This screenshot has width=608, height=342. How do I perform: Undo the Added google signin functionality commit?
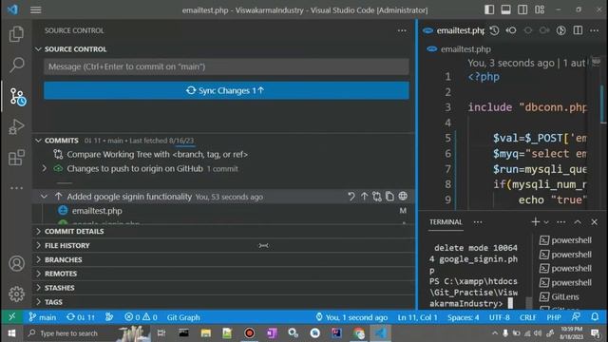pyautogui.click(x=351, y=197)
